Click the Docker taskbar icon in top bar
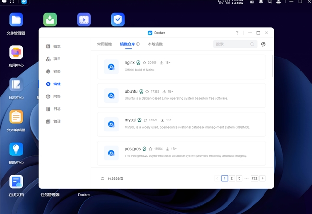Image resolution: width=312 pixels, height=214 pixels. pyautogui.click(x=24, y=2)
